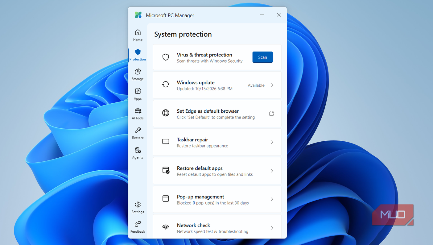Click the Pop-up management window icon
Viewport: 433px width, 245px height.
click(166, 198)
